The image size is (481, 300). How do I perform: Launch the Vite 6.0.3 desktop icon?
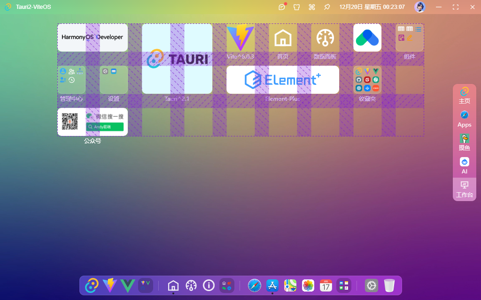(240, 37)
